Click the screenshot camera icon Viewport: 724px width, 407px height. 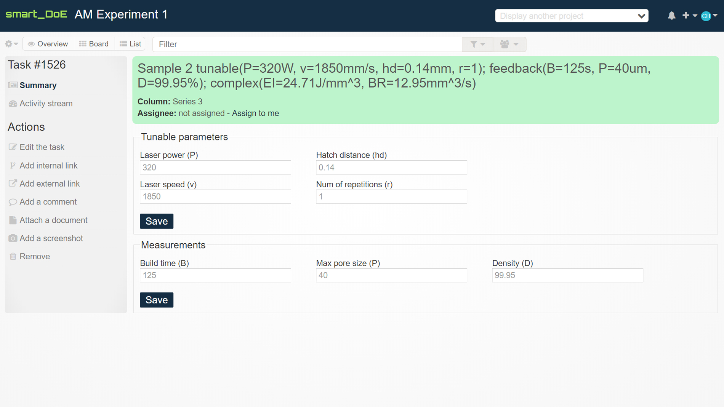click(x=13, y=238)
